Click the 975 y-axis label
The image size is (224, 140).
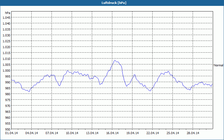tap(8, 100)
